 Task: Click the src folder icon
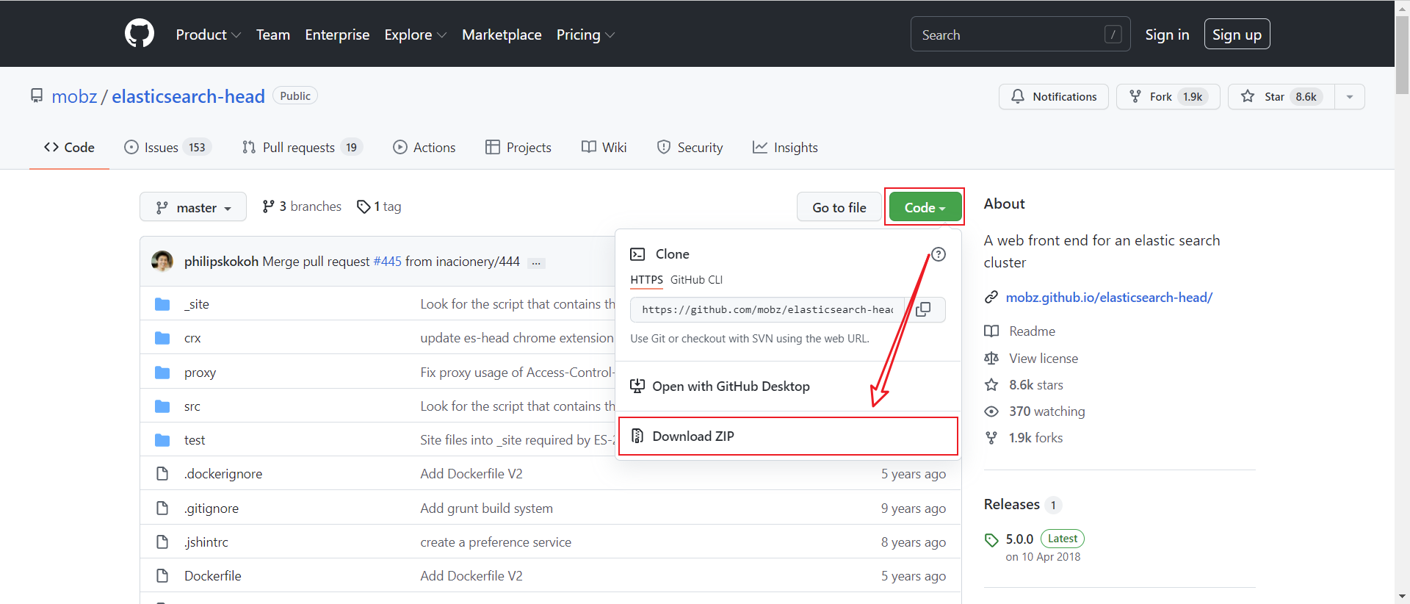162,406
